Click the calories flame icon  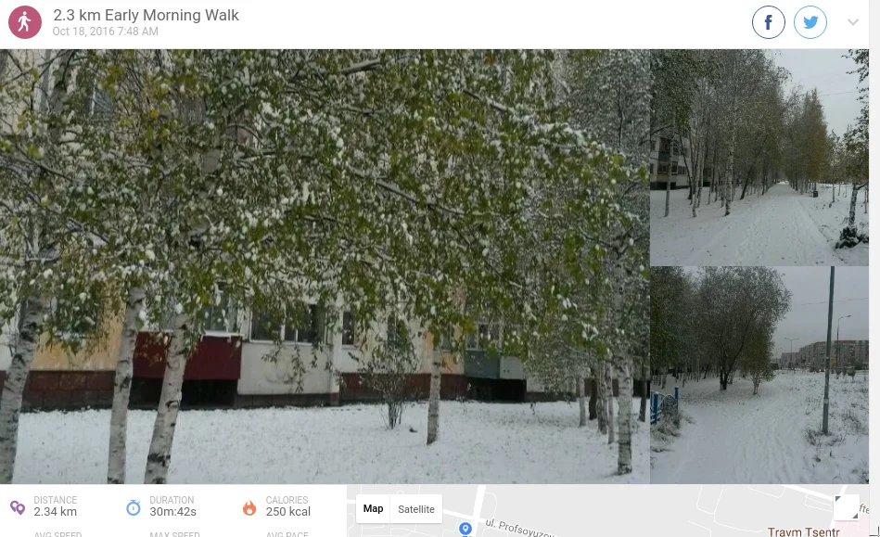249,508
